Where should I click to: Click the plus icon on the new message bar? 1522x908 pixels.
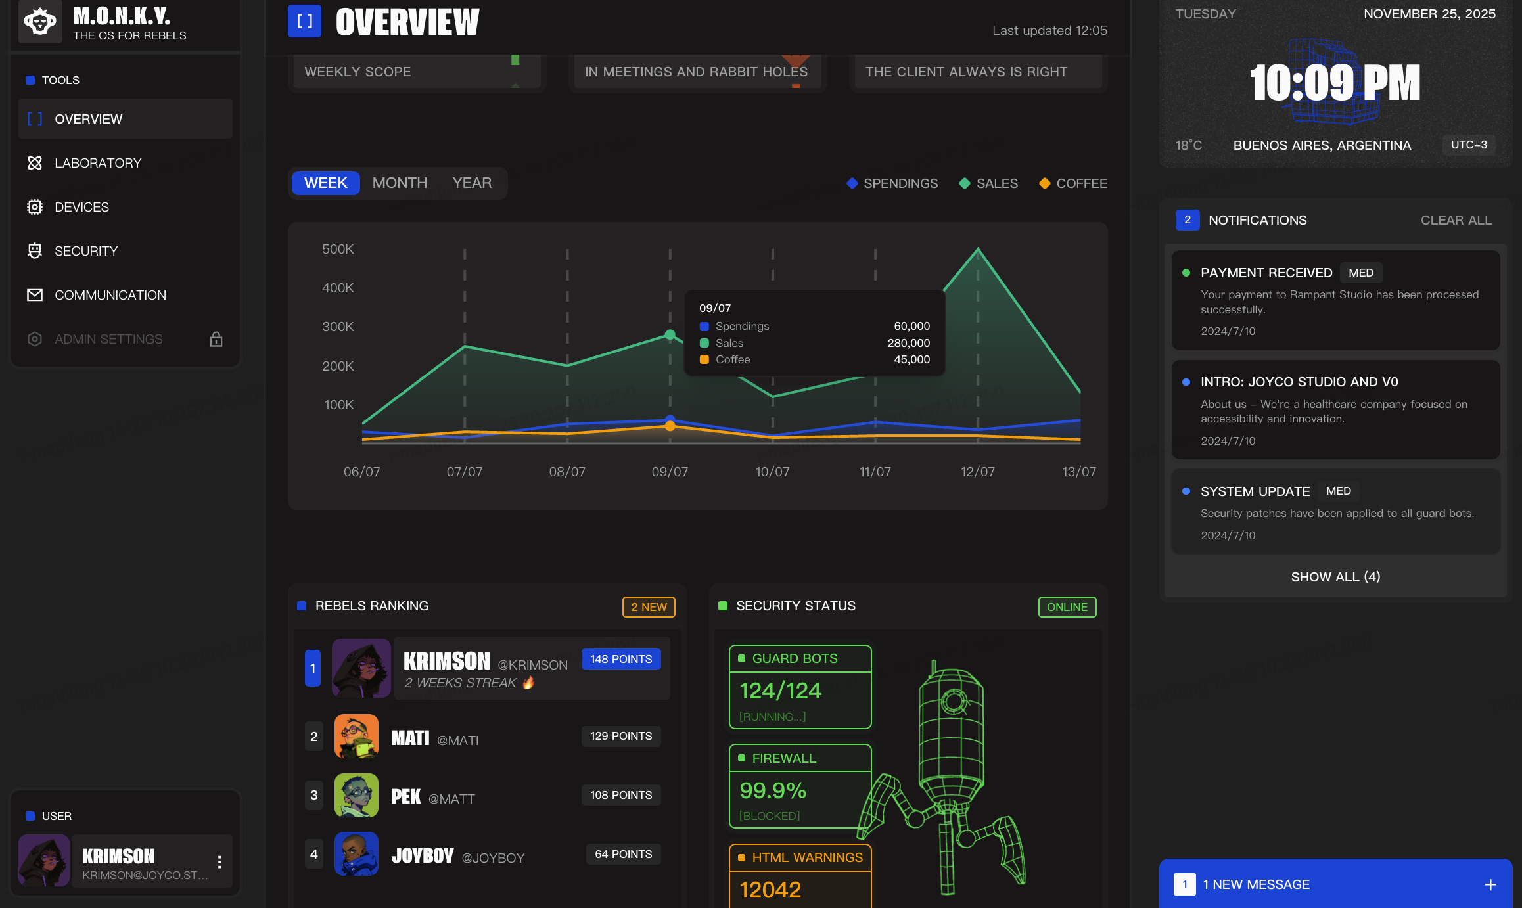(x=1490, y=884)
